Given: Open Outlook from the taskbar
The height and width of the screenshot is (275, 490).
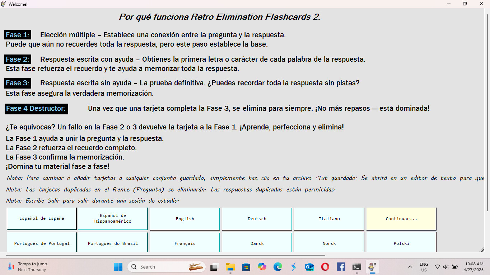Looking at the screenshot, I should coord(309,267).
